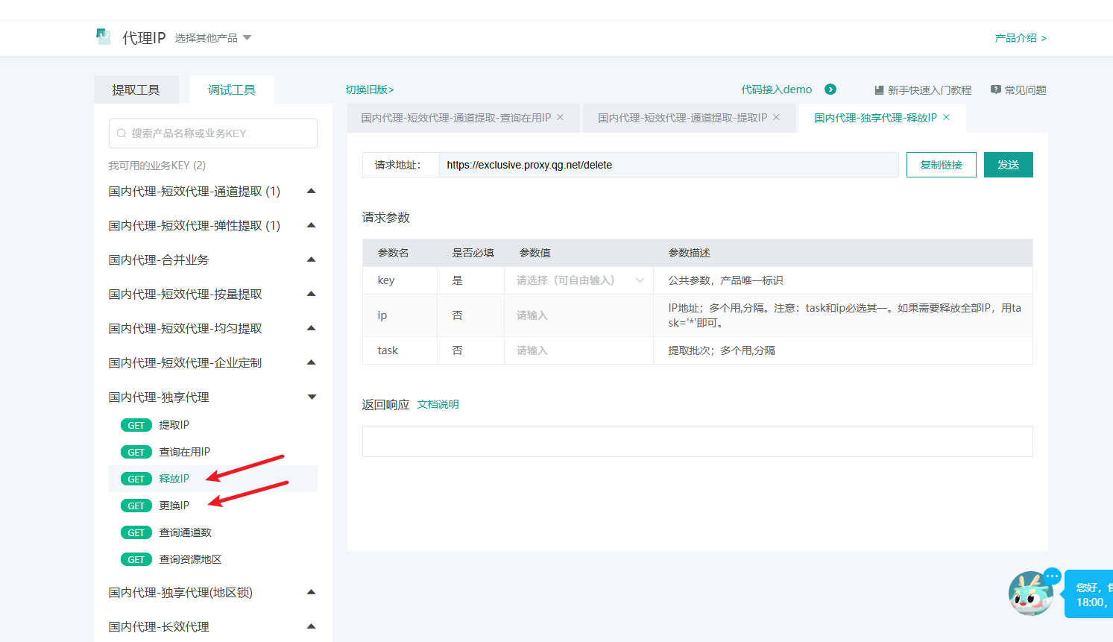
Task: Click the 复制链接 button
Action: pyautogui.click(x=941, y=165)
